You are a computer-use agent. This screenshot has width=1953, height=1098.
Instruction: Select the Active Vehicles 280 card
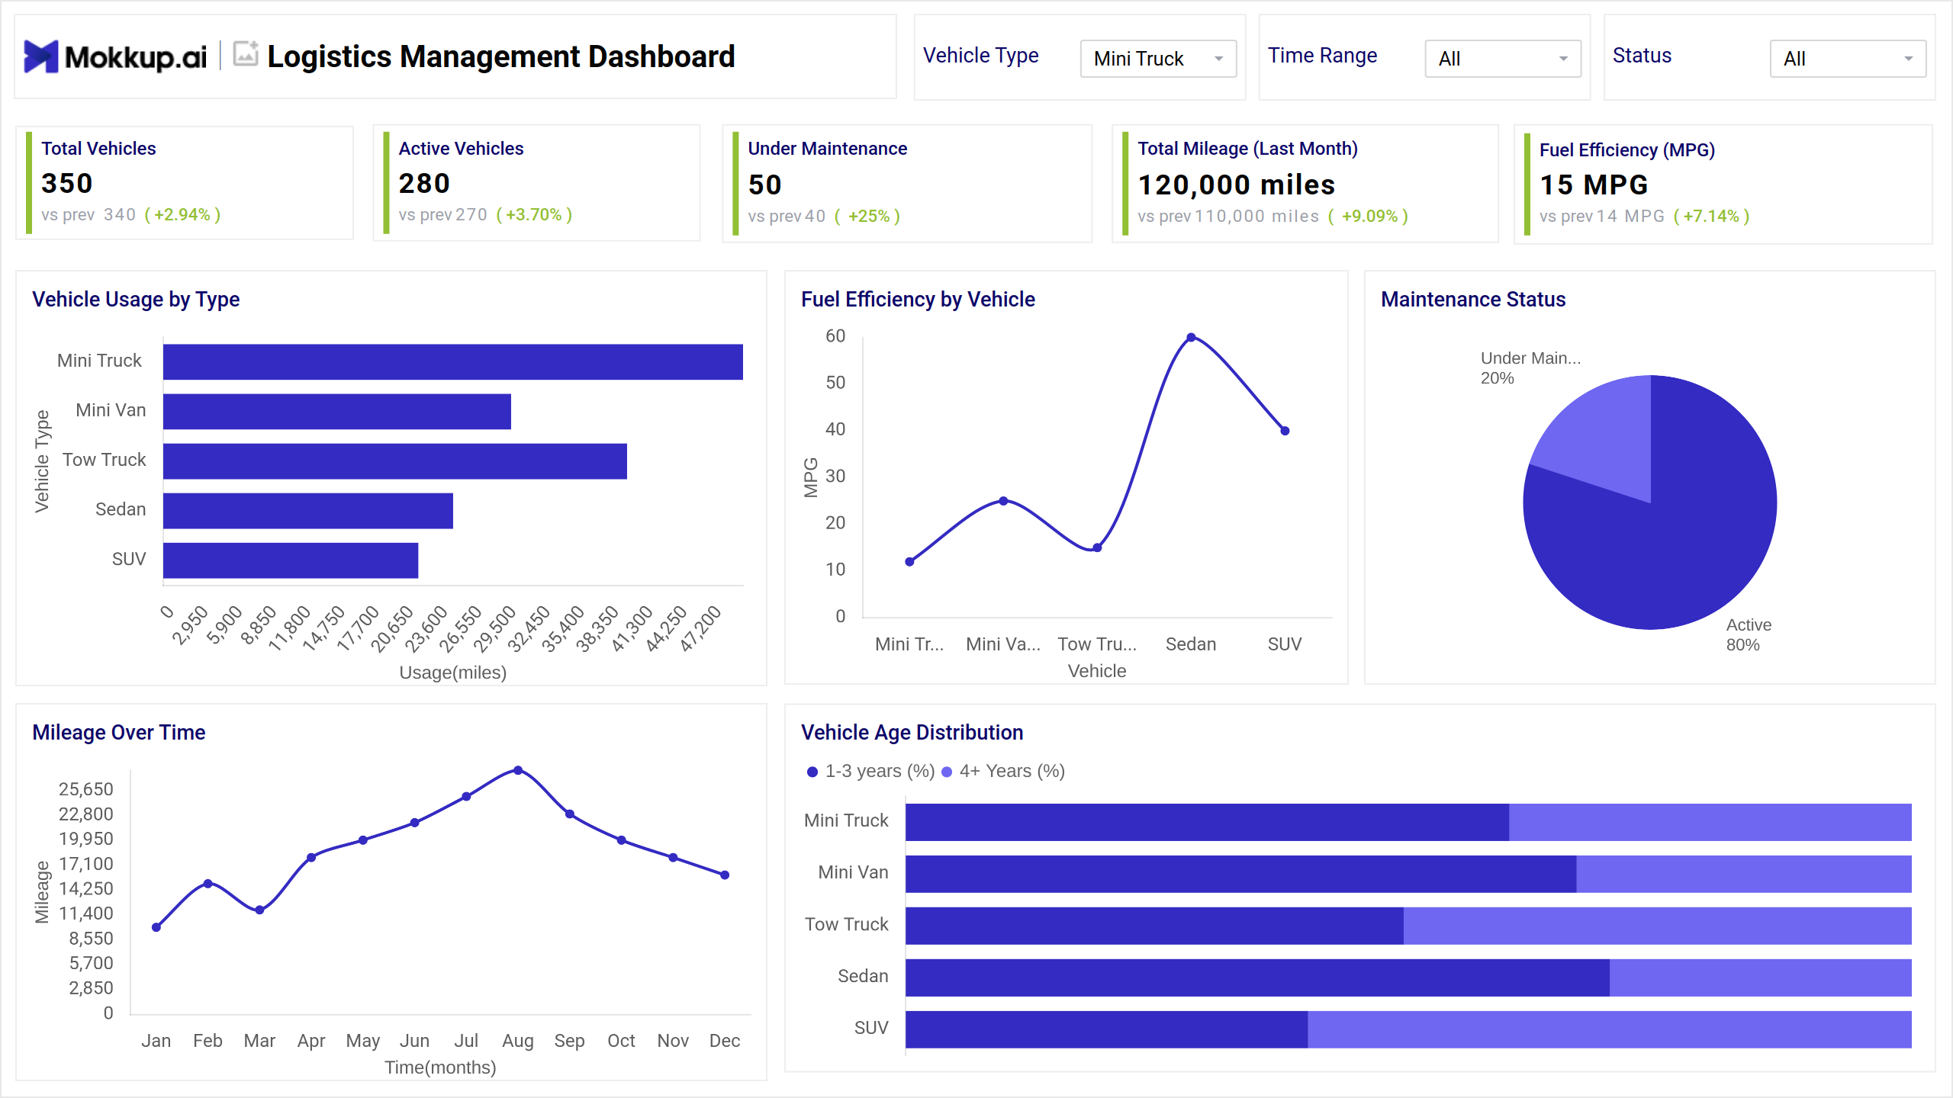point(536,183)
